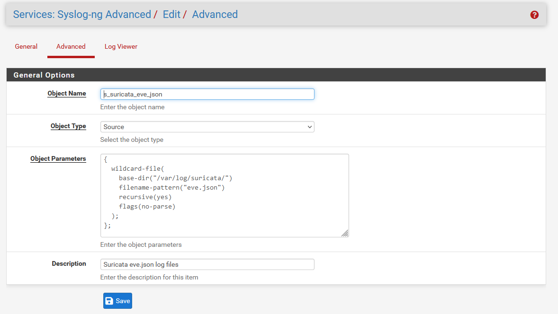Viewport: 558px width, 314px height.
Task: Open the Log Viewer tab
Action: tap(121, 46)
